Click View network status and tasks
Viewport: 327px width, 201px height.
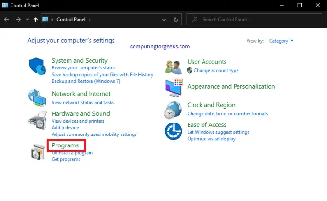(83, 102)
